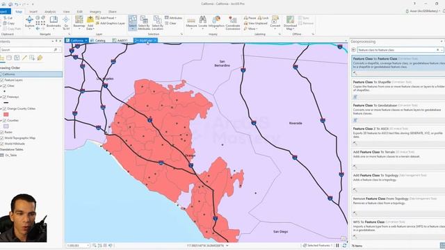445x250 pixels.
Task: Select List By Selection icon
Action: point(17,58)
